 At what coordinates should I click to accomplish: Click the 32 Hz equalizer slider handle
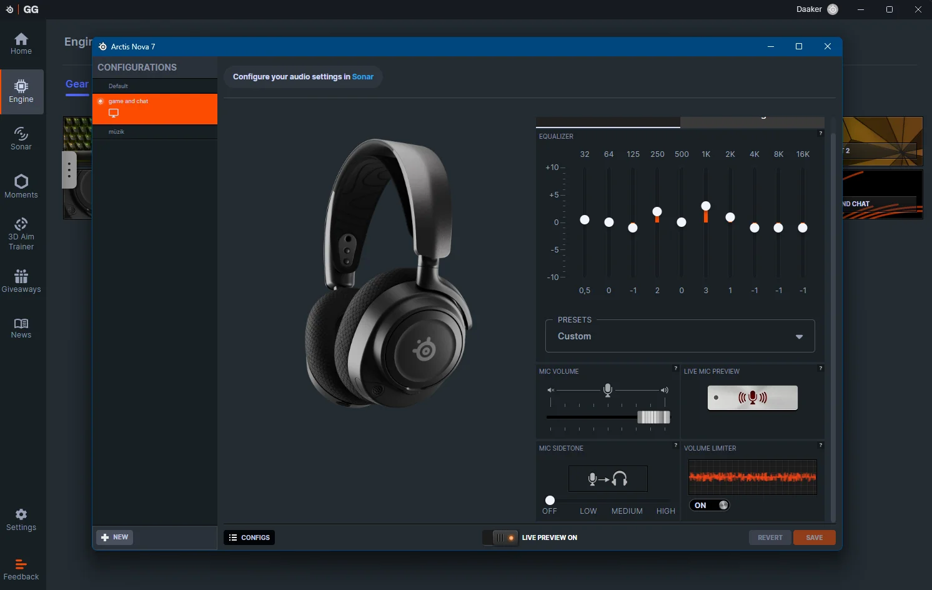pyautogui.click(x=585, y=219)
